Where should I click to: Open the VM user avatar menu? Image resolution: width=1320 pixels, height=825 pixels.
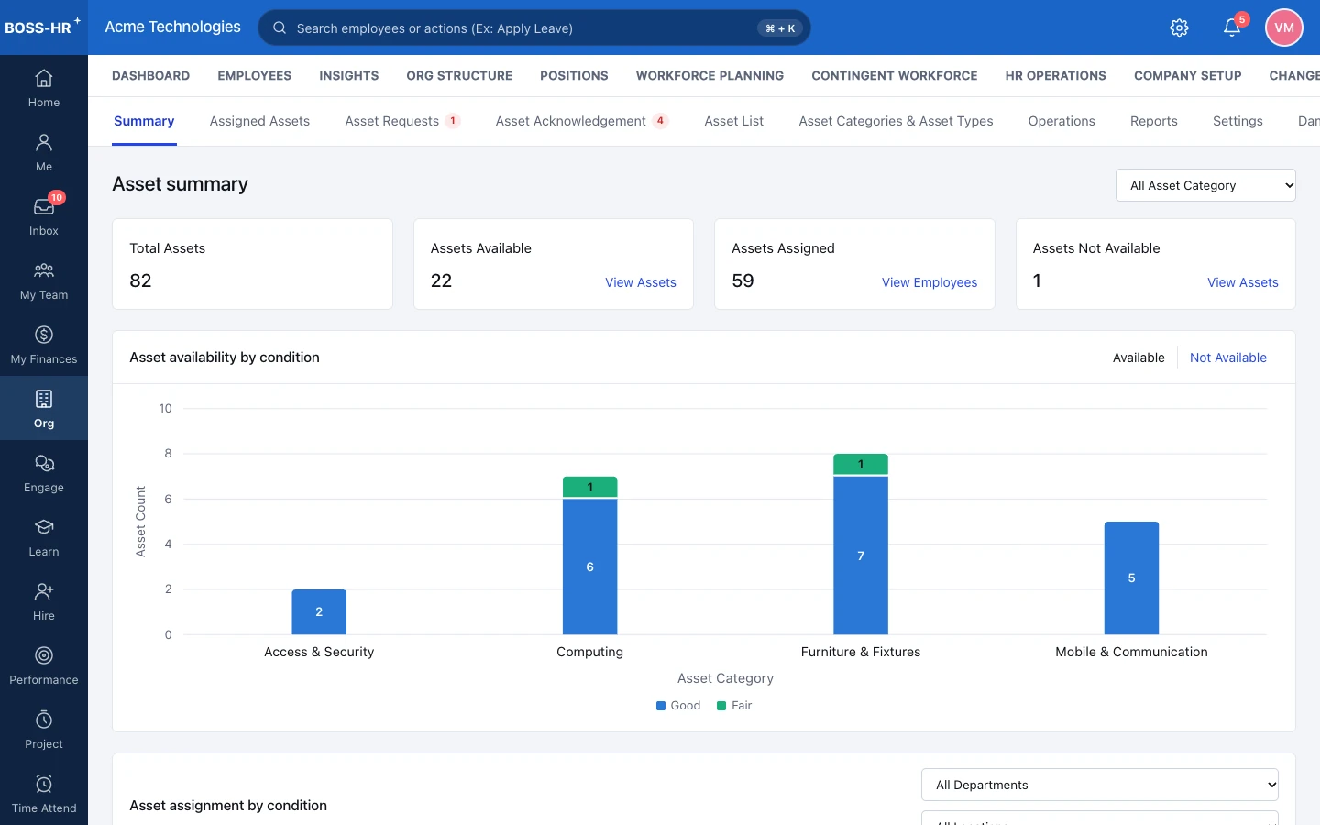point(1284,27)
